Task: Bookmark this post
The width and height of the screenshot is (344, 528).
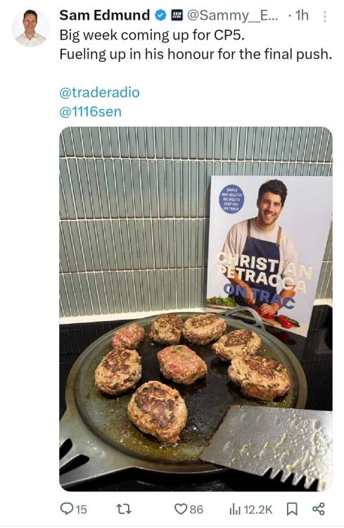Action: pos(292,509)
